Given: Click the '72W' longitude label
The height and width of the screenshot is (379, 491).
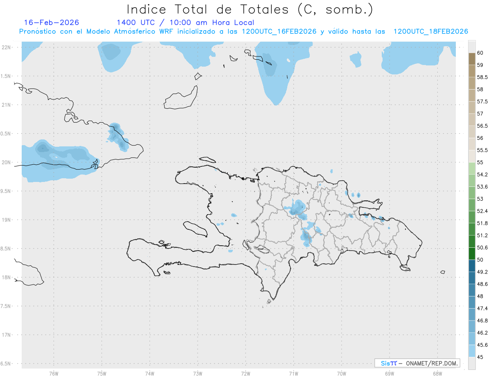Looking at the screenshot, I should [245, 374].
